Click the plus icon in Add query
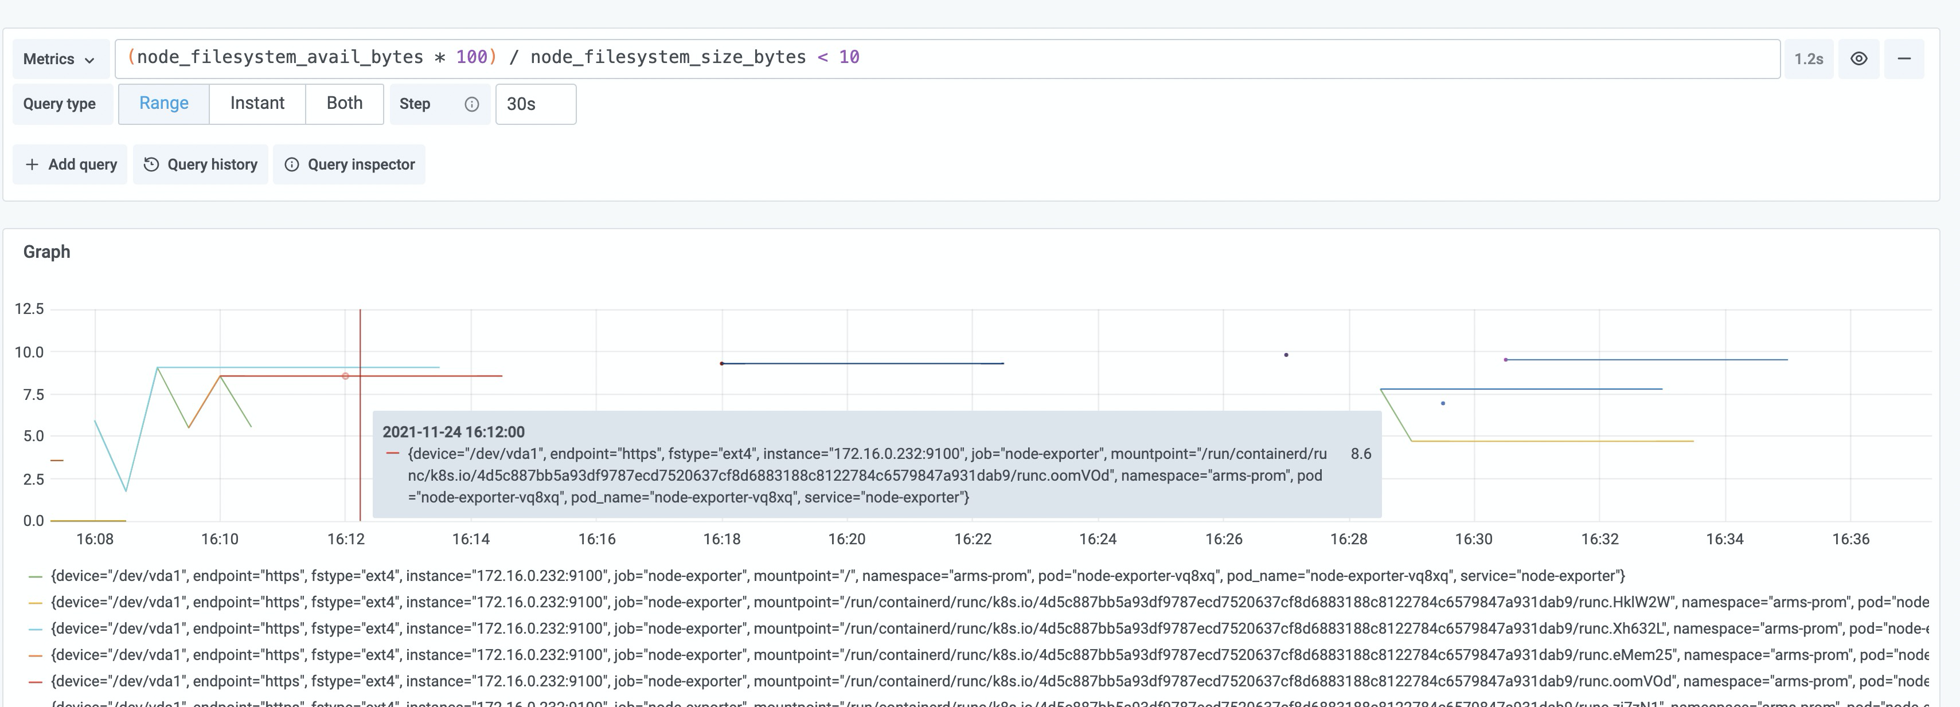 (x=32, y=164)
